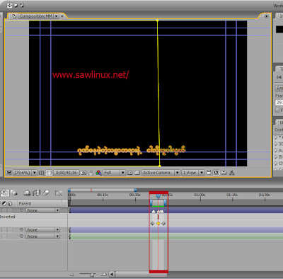Click the Always Preview This View icon
The height and width of the screenshot is (279, 283).
click(x=8, y=173)
